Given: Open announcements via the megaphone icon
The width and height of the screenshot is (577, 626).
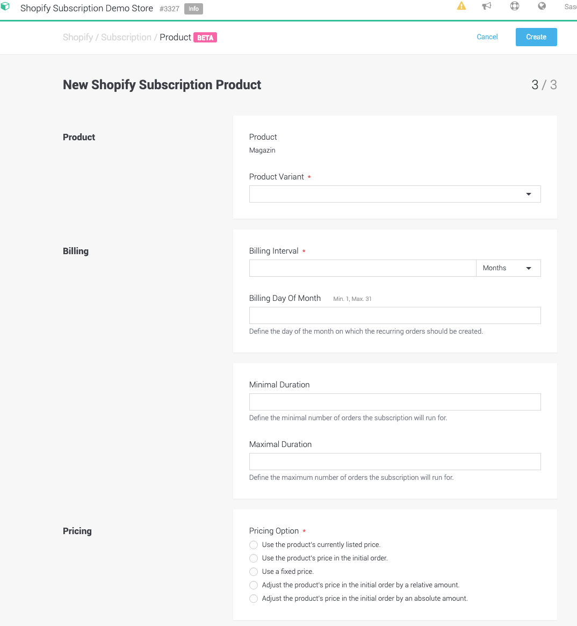Looking at the screenshot, I should pyautogui.click(x=487, y=6).
